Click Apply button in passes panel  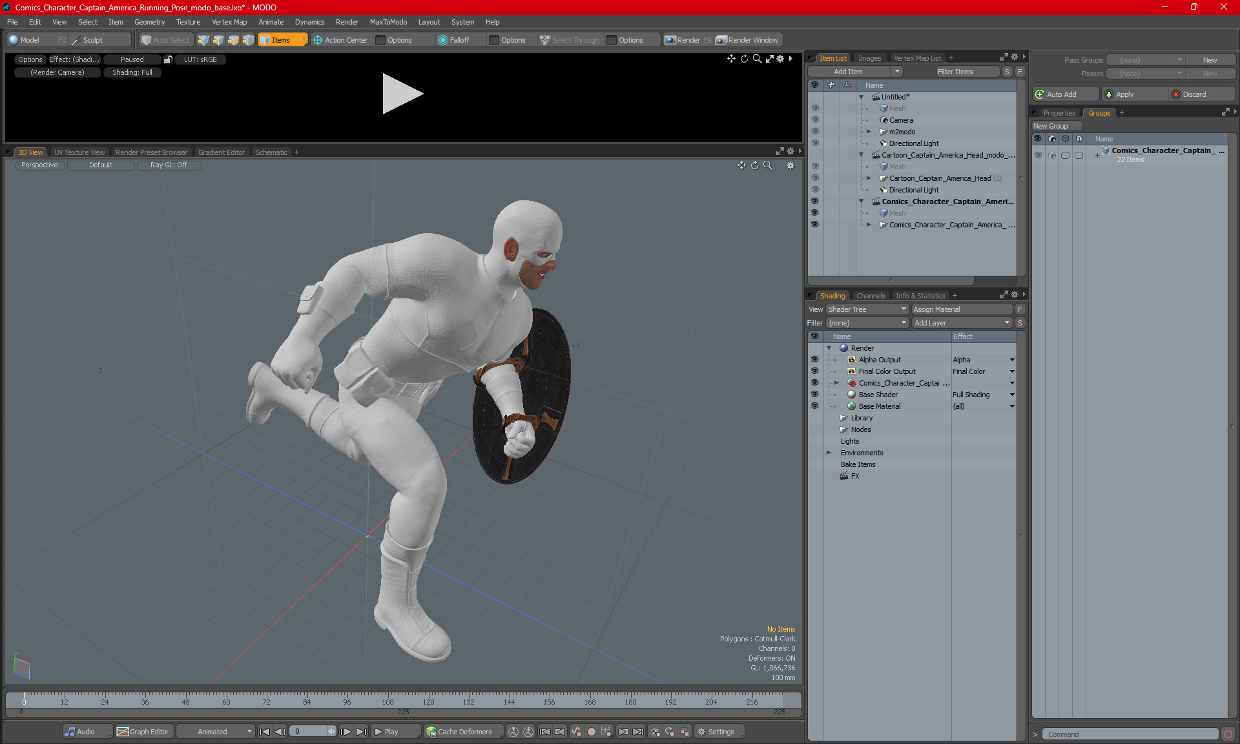click(1135, 94)
